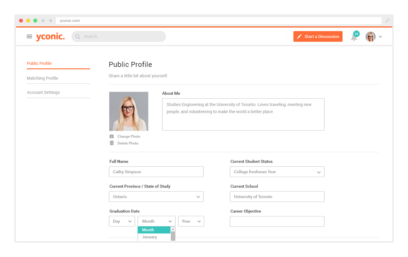Click the Start a Discussion button
The width and height of the screenshot is (408, 257).
(x=318, y=36)
